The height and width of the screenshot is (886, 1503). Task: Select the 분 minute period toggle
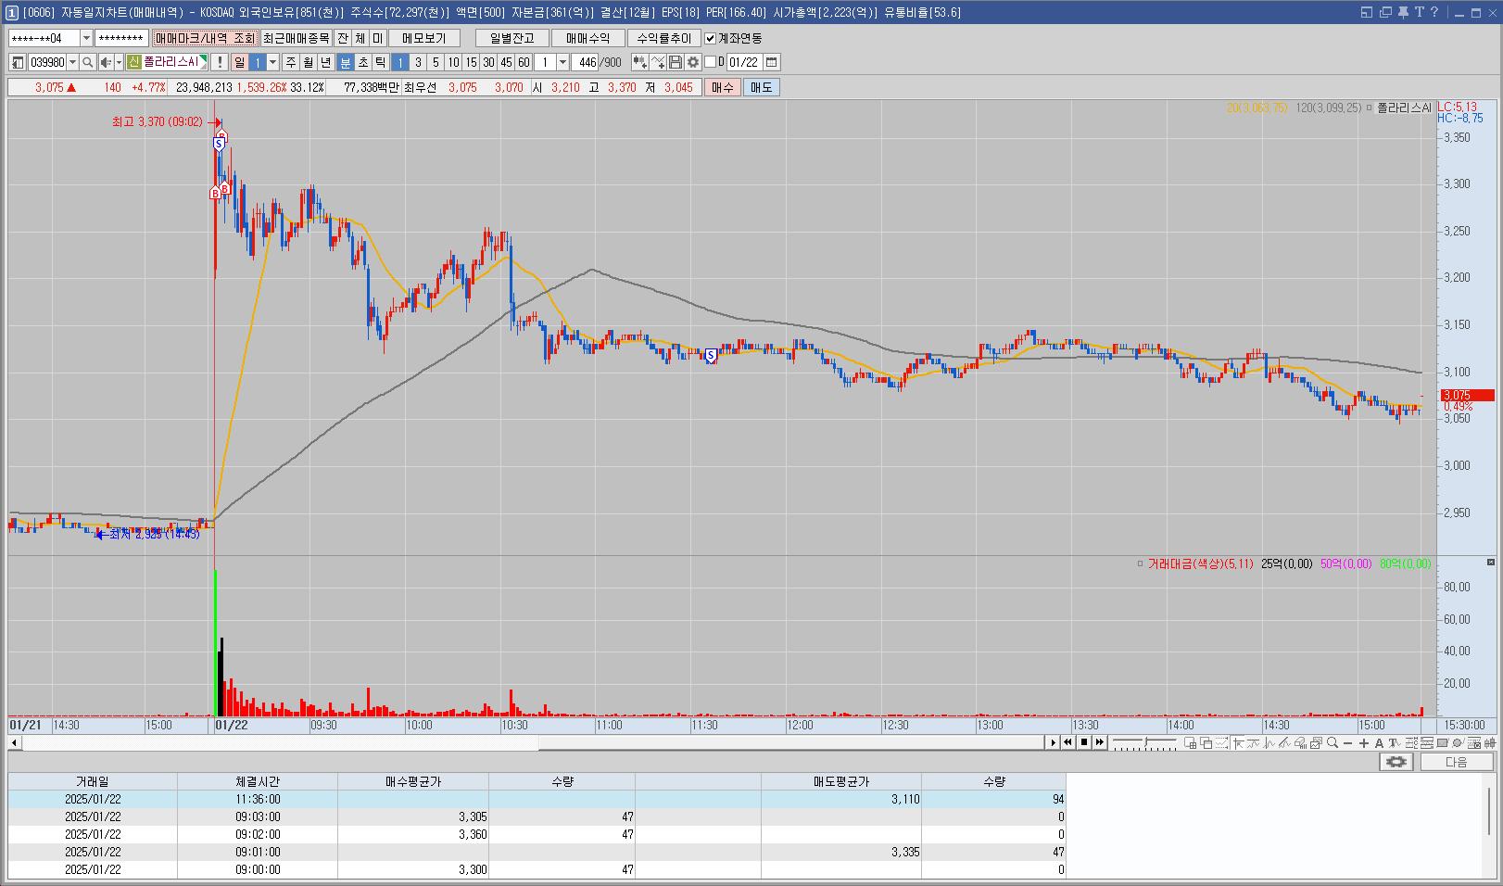[x=346, y=62]
